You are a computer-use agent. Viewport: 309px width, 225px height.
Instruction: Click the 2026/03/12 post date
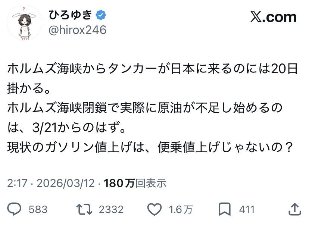[x=66, y=183]
